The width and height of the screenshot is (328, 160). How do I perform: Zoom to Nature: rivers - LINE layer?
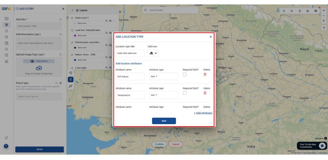106,57
